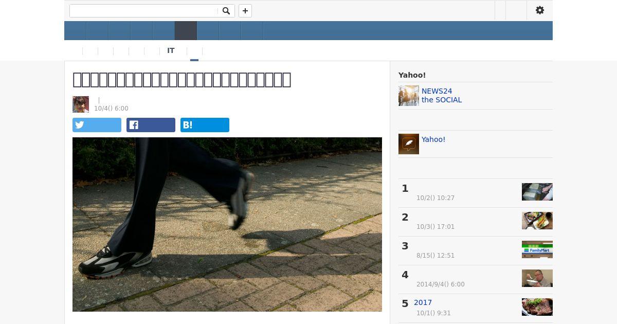Bookmark article with Hatena B! button
Image resolution: width=617 pixels, height=324 pixels.
tap(205, 125)
